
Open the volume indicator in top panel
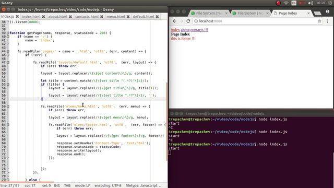311,3
